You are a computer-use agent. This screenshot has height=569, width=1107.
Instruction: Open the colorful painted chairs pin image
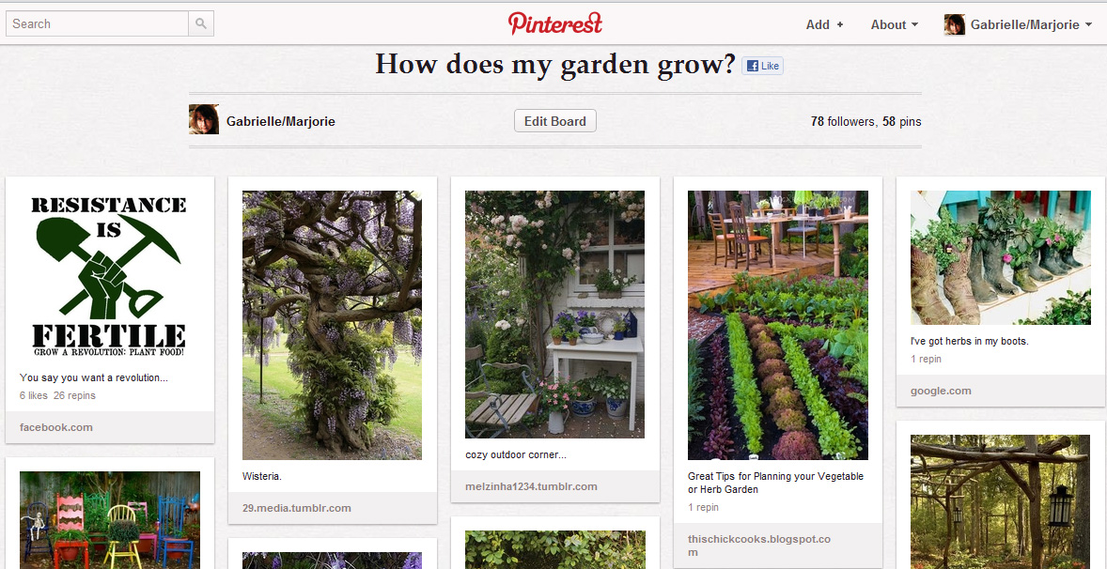tap(109, 520)
